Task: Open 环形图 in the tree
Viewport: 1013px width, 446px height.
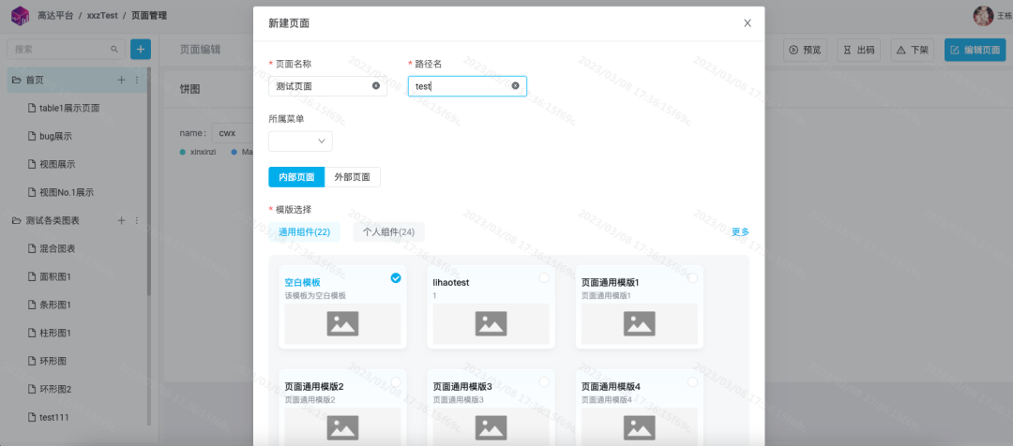Action: tap(53, 361)
